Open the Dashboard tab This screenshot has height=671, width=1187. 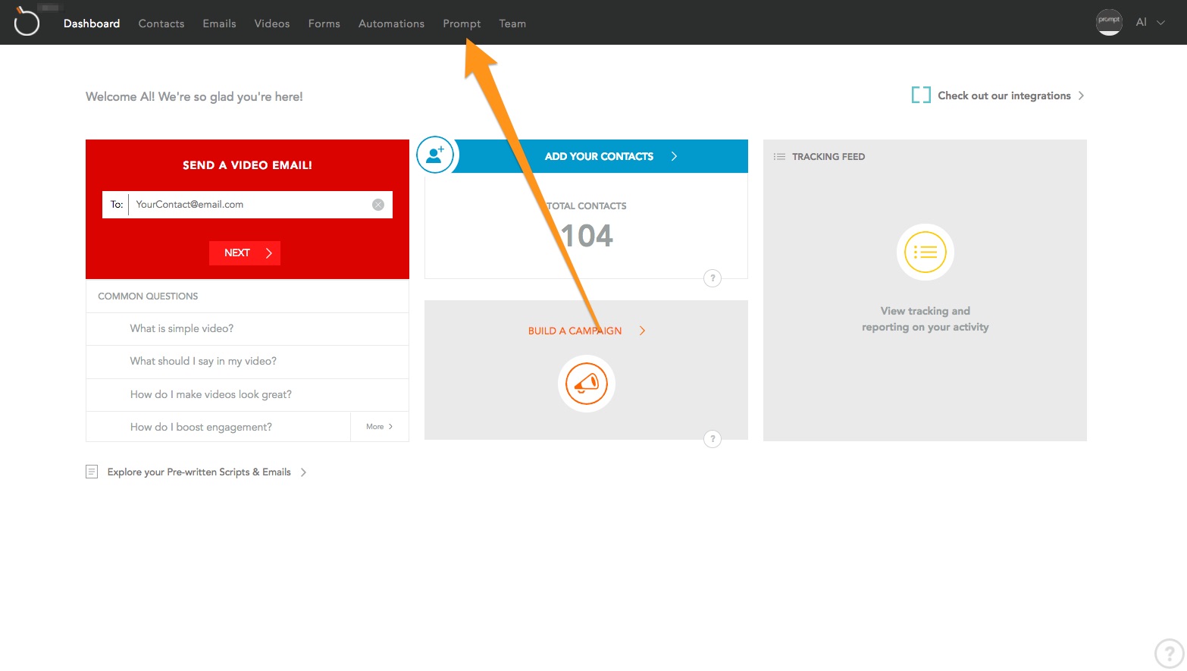click(x=92, y=24)
